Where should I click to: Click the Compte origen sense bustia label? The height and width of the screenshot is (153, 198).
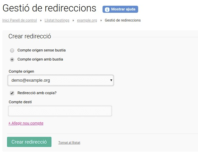42,50
